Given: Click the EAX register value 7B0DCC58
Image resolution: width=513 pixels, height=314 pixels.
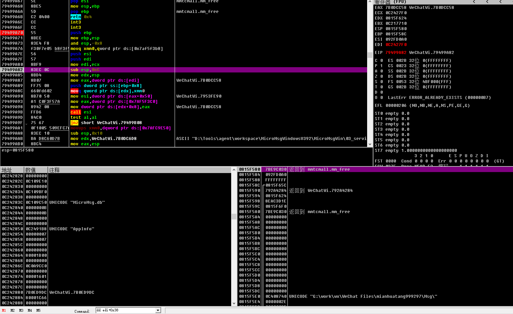Looking at the screenshot, I should coord(396,7).
